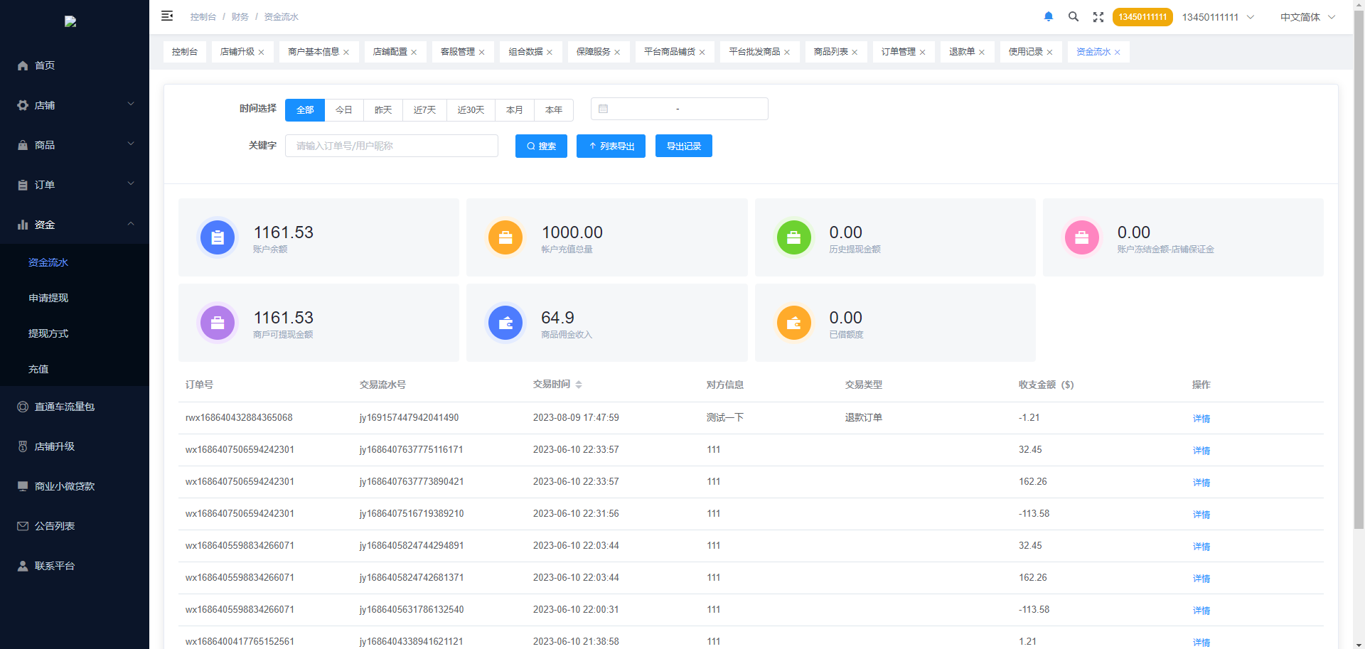Click the pink frozen amount icon
Image resolution: width=1365 pixels, height=649 pixels.
click(1081, 237)
